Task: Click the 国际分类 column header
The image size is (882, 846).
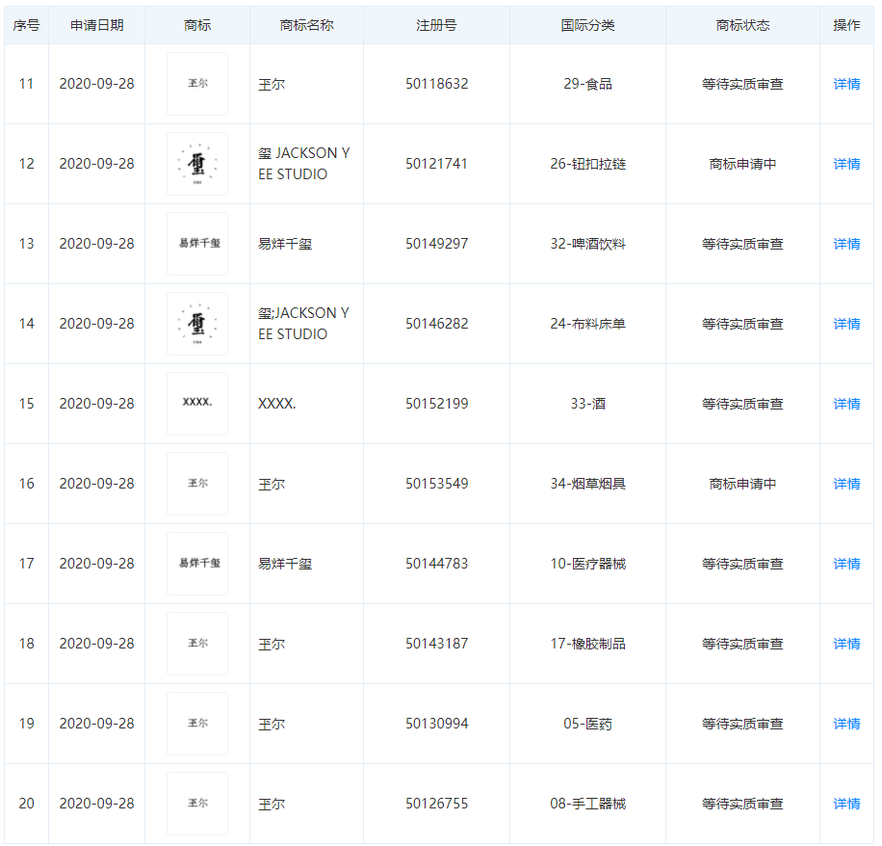Action: point(587,25)
